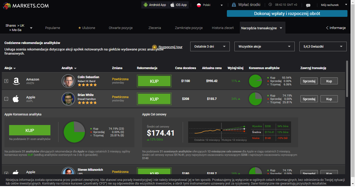355x191 pixels.
Task: Click Sprzedaj button in Amazon row
Action: 309,81
